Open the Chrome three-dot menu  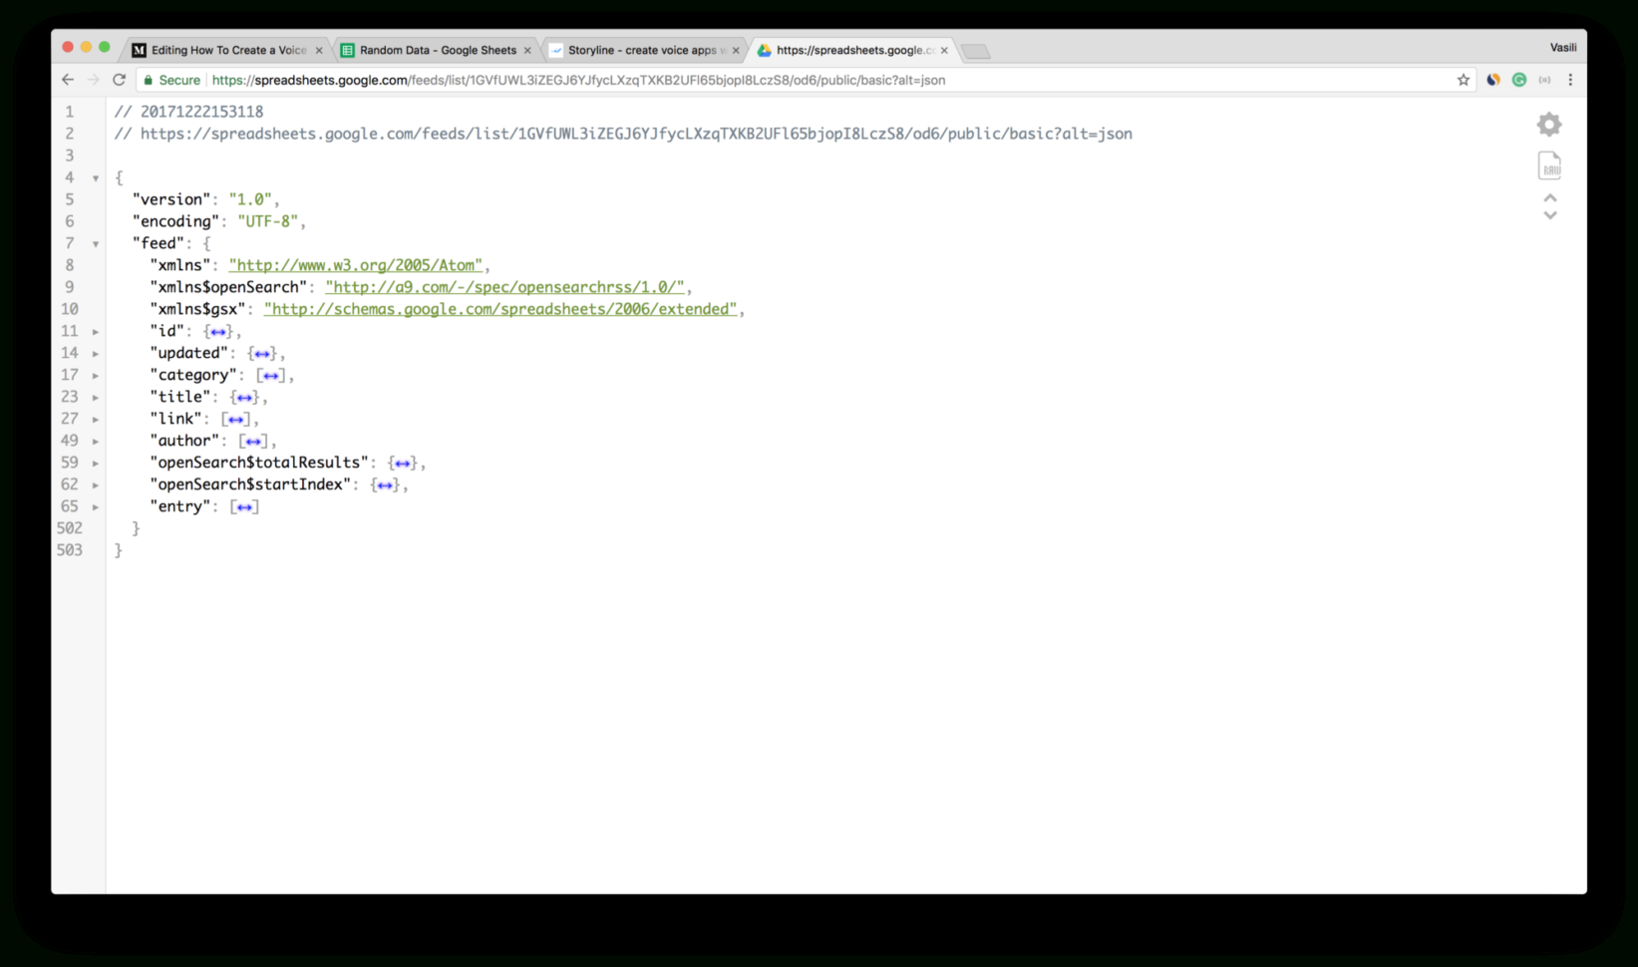pos(1571,80)
